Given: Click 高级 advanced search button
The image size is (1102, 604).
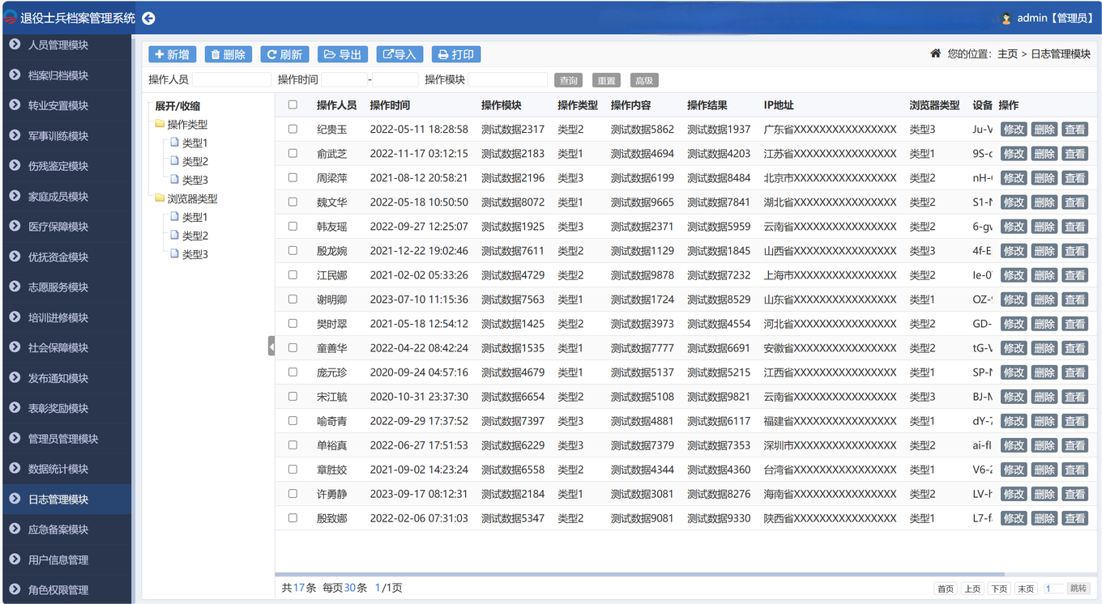Looking at the screenshot, I should [644, 80].
